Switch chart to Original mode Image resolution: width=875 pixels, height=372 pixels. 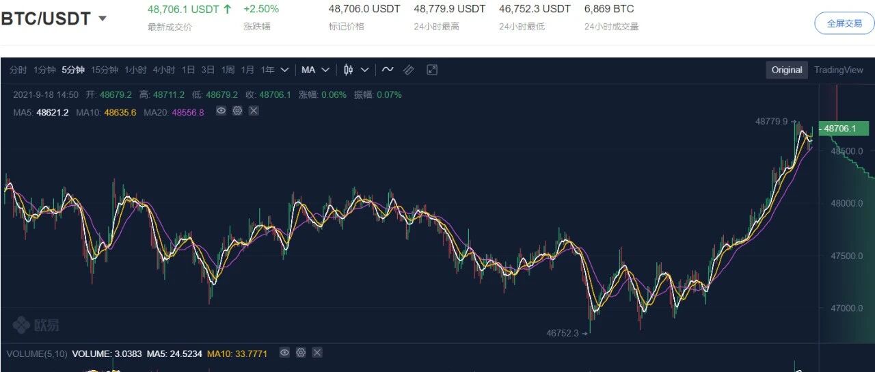click(787, 70)
